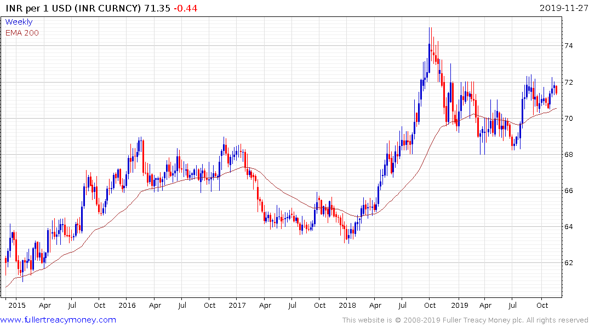
Task: Select the 66 price axis label
Action: (569, 190)
